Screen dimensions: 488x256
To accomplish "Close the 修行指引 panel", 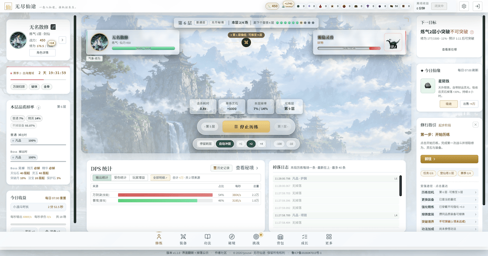I will [x=475, y=125].
